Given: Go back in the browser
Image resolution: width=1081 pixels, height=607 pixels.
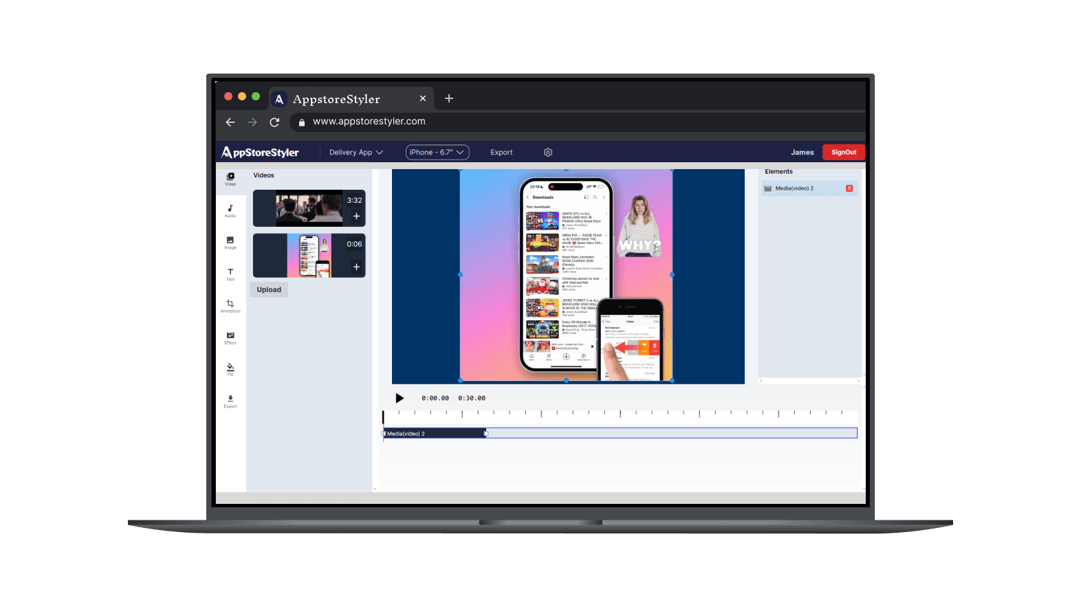Looking at the screenshot, I should (230, 122).
